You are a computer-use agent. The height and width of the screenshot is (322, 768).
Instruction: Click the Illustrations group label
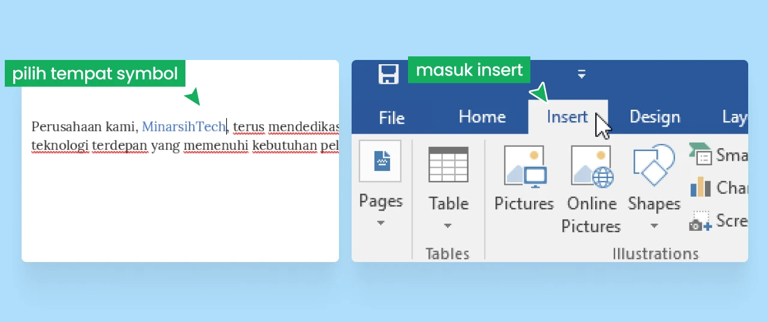656,254
